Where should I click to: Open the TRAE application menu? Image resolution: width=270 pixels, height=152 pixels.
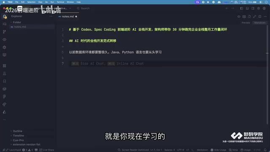[x=10, y=2]
